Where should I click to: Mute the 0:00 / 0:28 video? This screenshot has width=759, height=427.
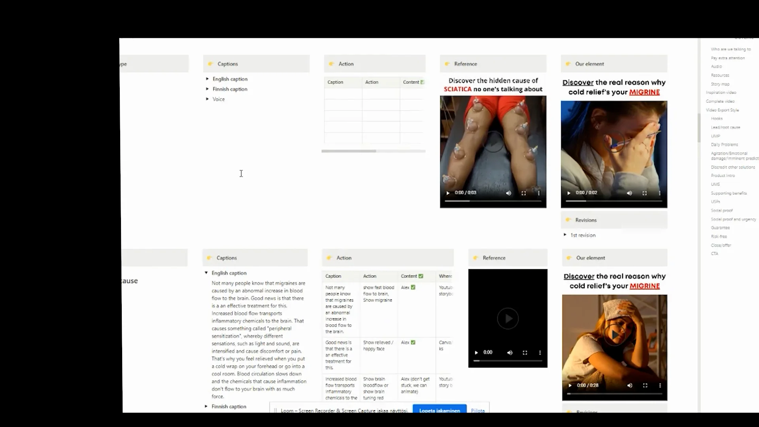[x=630, y=385]
